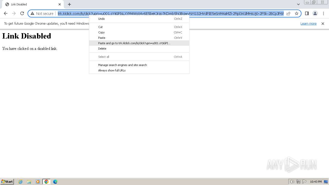This screenshot has height=185, width=329.
Task: Toggle Always show full URLs
Action: [x=139, y=70]
